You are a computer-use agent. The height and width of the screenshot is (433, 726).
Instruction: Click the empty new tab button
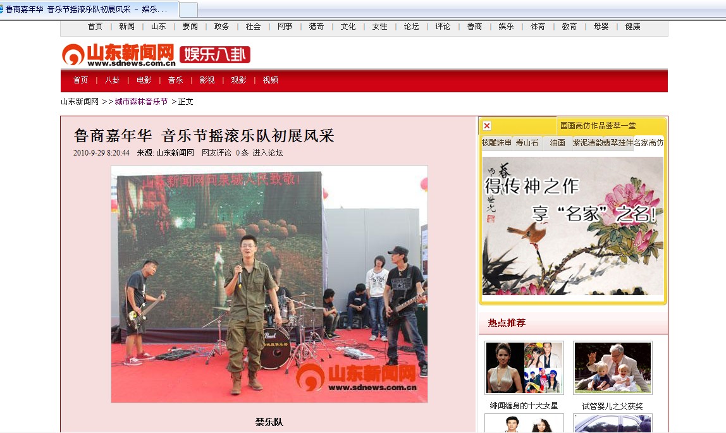[x=188, y=9]
